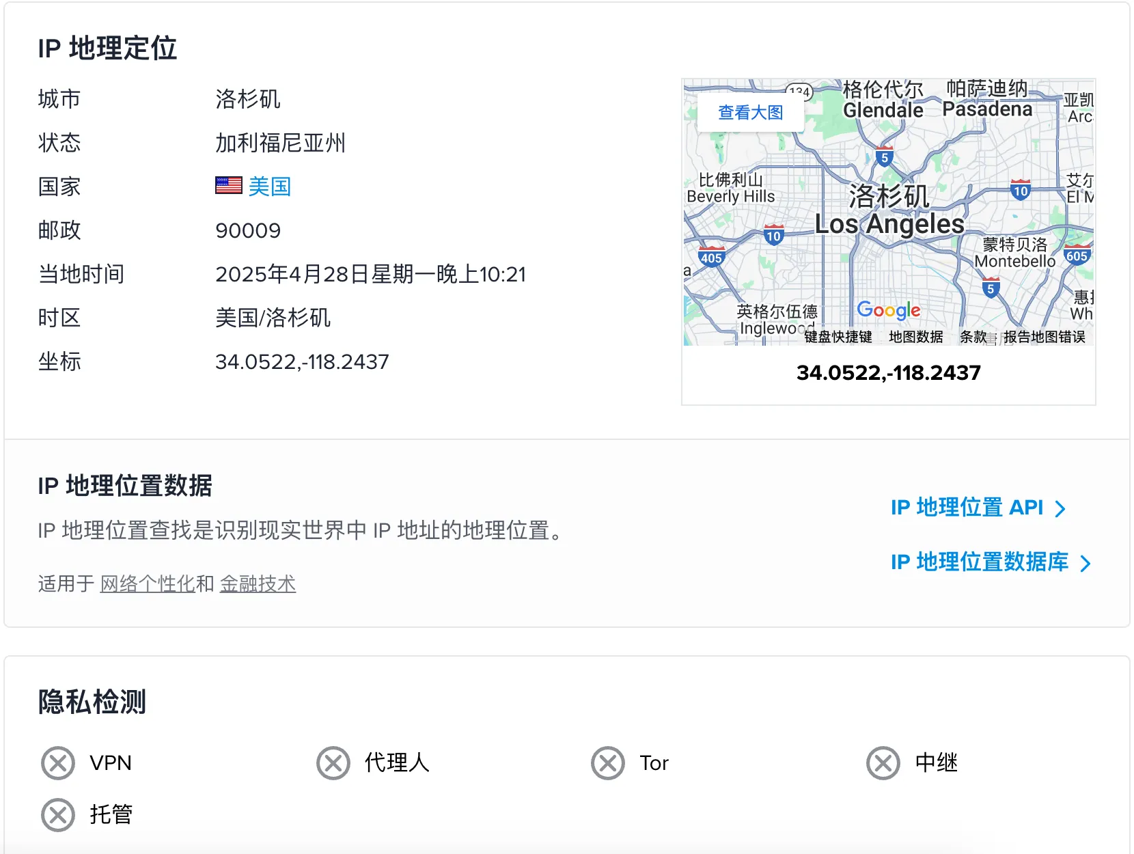1134x854 pixels.
Task: Click the chevron beside IP 地理位置数据库
Action: click(x=1085, y=564)
